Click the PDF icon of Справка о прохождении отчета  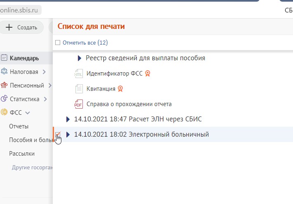click(79, 104)
